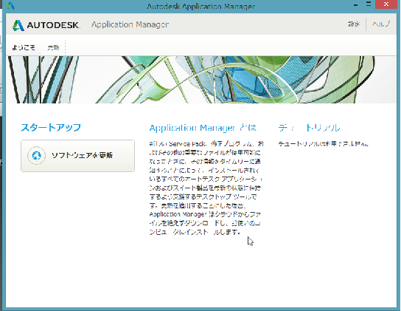Image resolution: width=401 pixels, height=311 pixels.
Task: Click the スタートアップ heading
Action: [x=51, y=127]
